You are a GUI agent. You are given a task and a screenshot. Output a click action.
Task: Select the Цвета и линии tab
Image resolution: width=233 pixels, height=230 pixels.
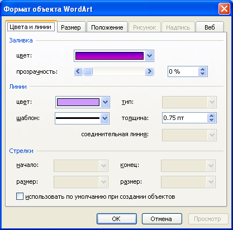(31, 27)
